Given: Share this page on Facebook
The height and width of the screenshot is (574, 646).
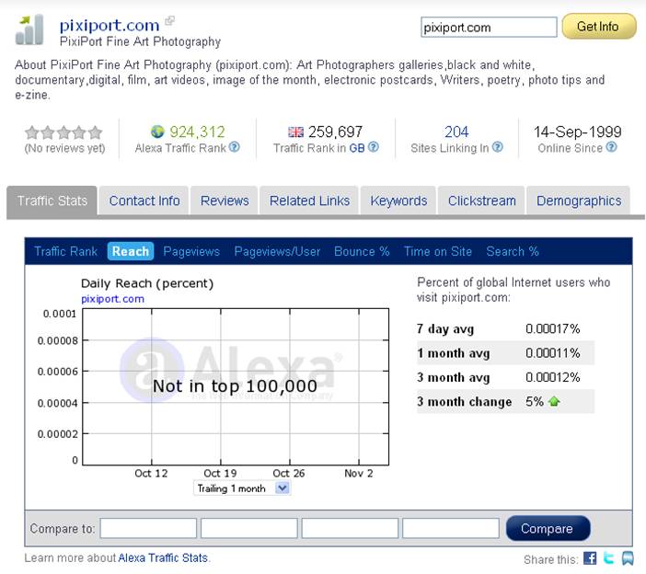Looking at the screenshot, I should [x=590, y=558].
